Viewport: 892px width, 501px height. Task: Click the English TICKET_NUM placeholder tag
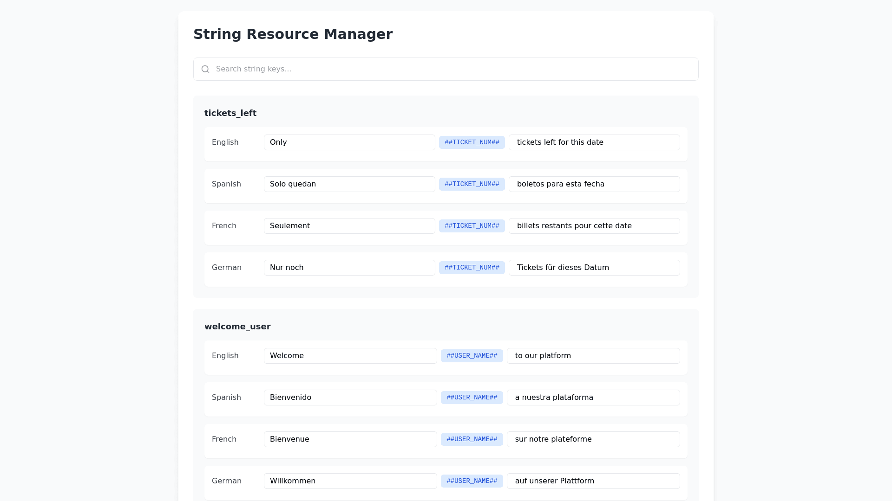472,142
